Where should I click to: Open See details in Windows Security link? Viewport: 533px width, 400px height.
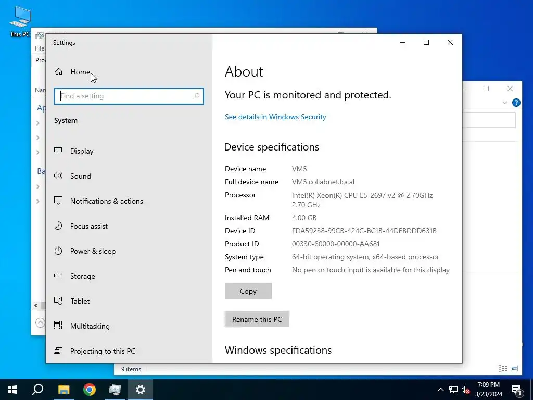tap(275, 117)
